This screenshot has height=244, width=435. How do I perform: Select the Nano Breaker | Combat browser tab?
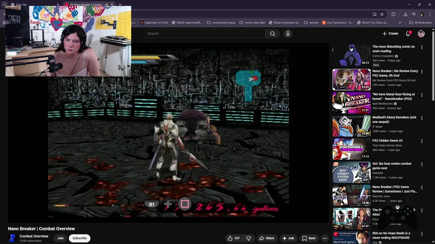[86, 5]
